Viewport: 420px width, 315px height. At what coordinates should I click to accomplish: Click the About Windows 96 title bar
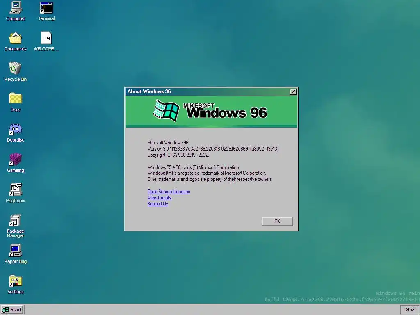click(208, 91)
